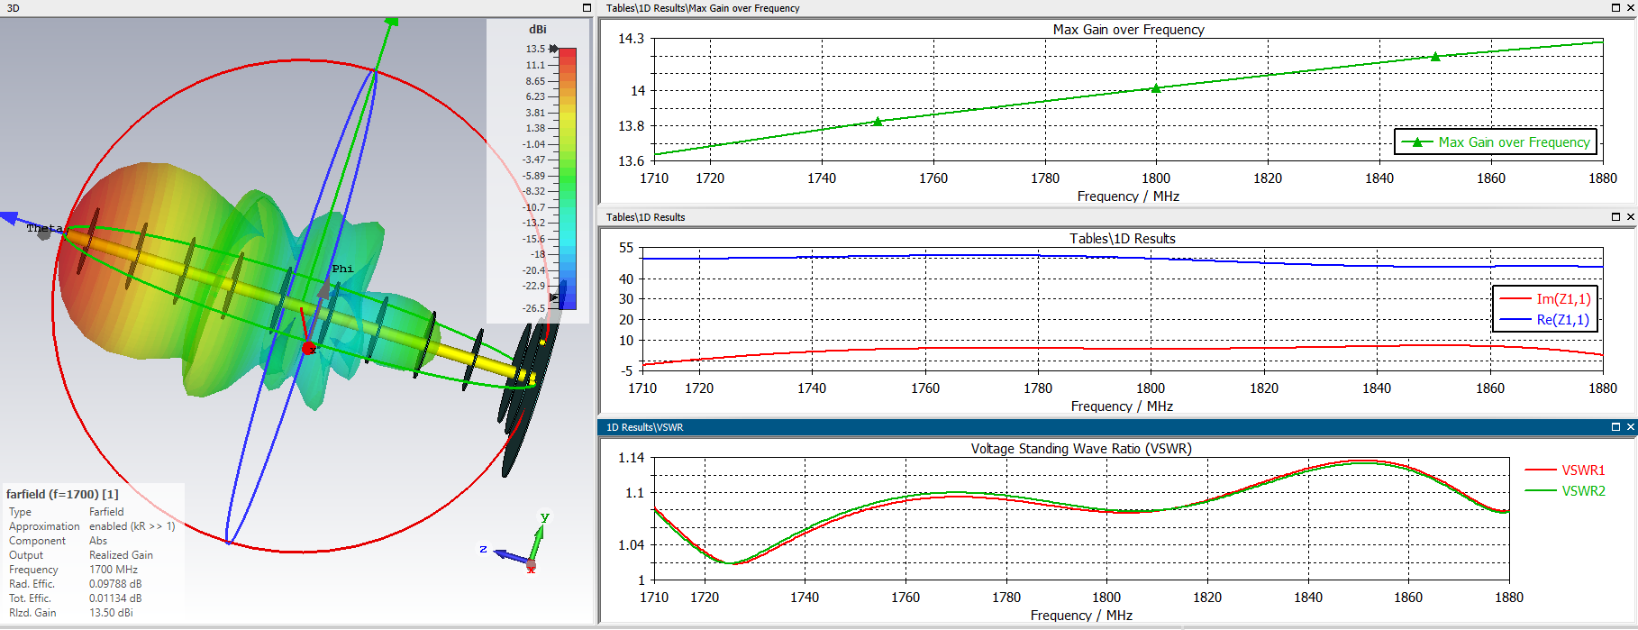Viewport: 1638px width, 630px height.
Task: Maximize the Tables 1D Results impedance pane
Action: point(1615,217)
